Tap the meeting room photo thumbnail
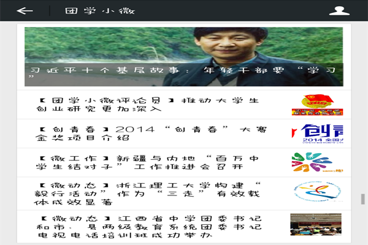368x245 pixels. point(316,225)
